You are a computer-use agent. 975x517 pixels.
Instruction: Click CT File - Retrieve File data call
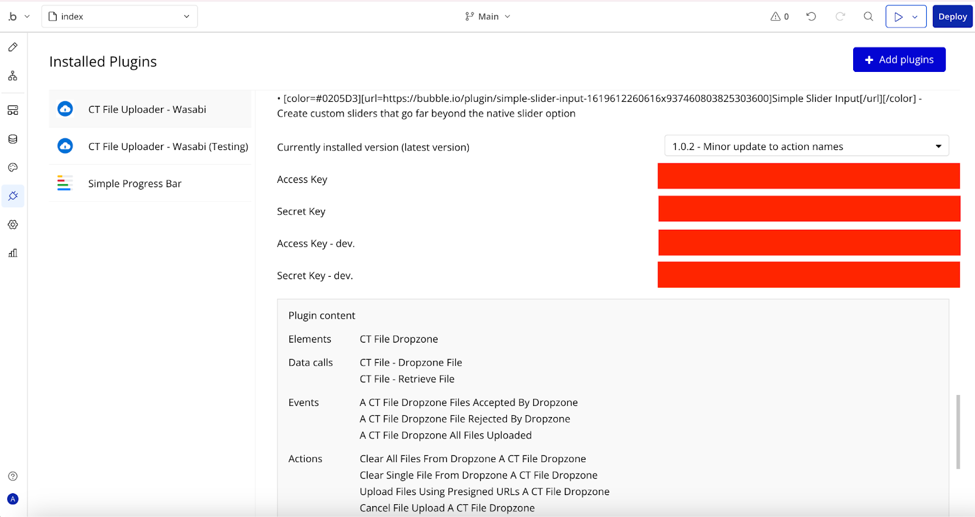(407, 379)
